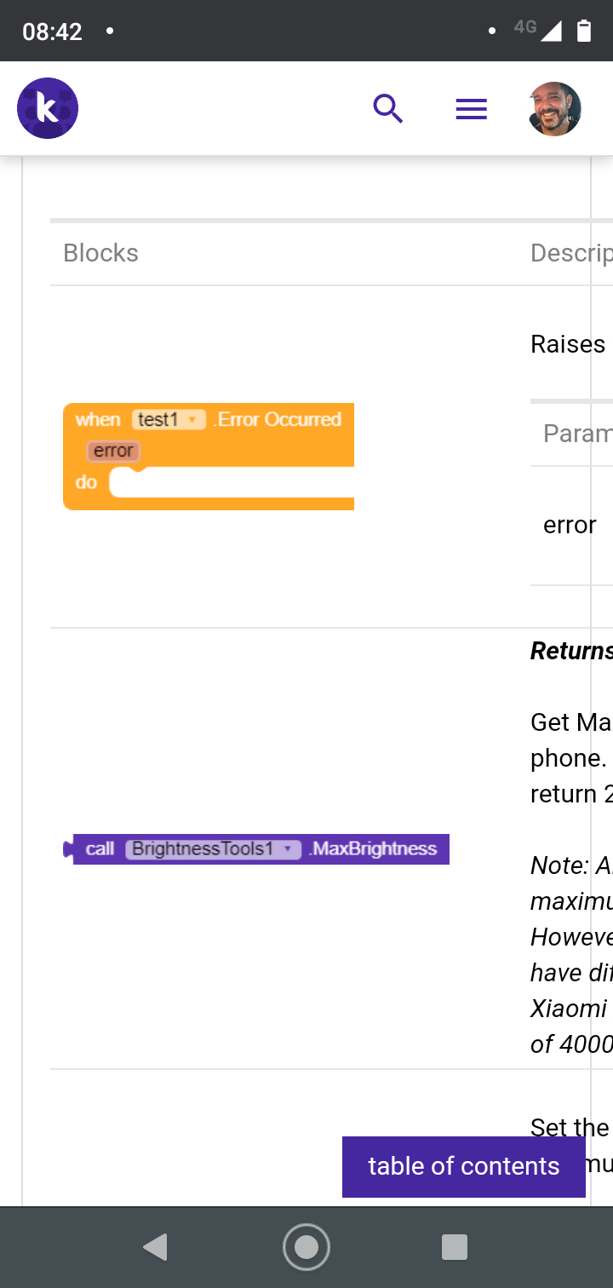
Task: Tap the 4G signal indicator
Action: click(x=538, y=30)
